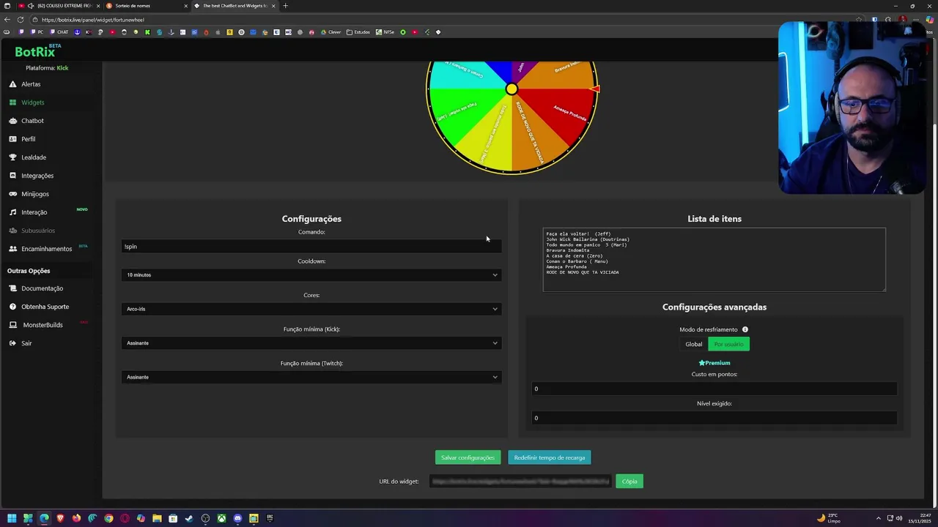Click the Encaminhamentos sidebar icon
The width and height of the screenshot is (938, 527).
(12, 249)
